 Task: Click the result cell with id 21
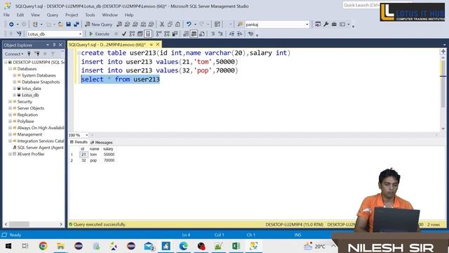click(x=83, y=155)
